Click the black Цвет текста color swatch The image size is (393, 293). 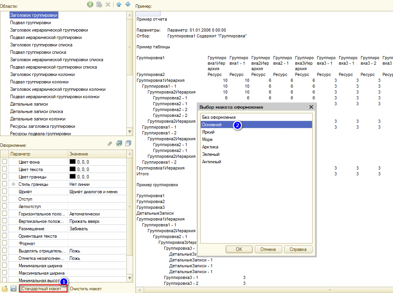(72, 169)
